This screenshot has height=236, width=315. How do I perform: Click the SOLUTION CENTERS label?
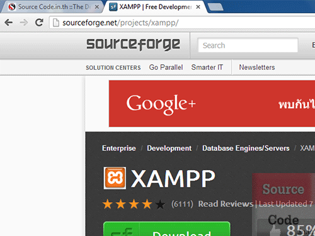113,68
